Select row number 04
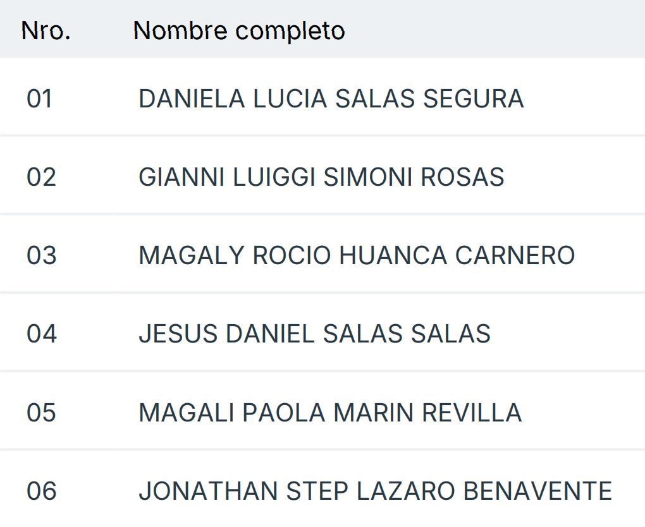The image size is (645, 527). tap(42, 334)
